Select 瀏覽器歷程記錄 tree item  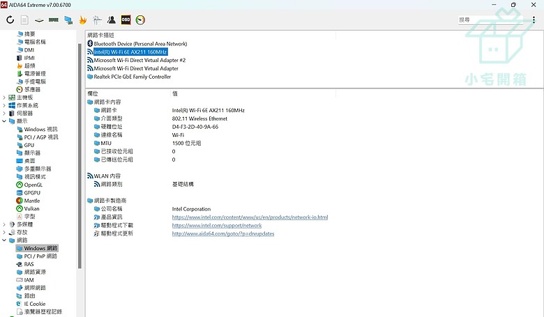pyautogui.click(x=39, y=312)
